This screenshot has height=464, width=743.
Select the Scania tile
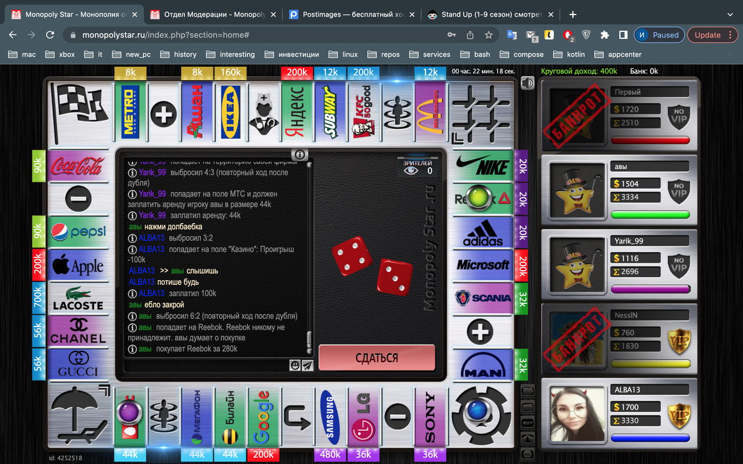[x=483, y=299]
